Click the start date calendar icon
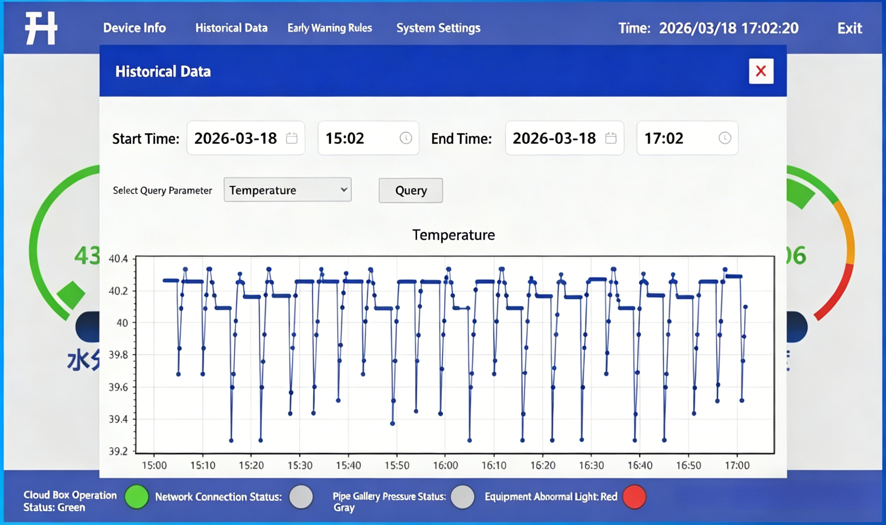 click(291, 138)
